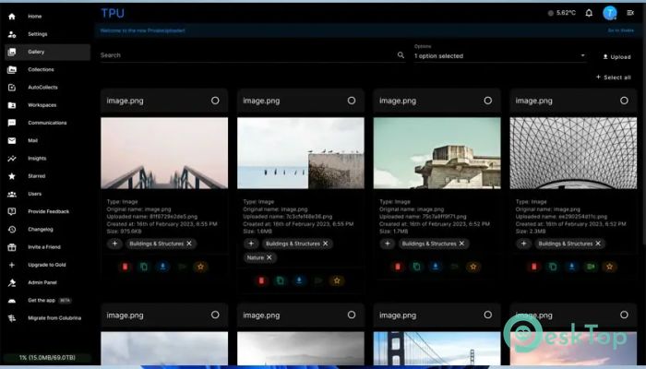This screenshot has width=646, height=369.
Task: Open Starred in the sidebar
Action: coord(47,176)
